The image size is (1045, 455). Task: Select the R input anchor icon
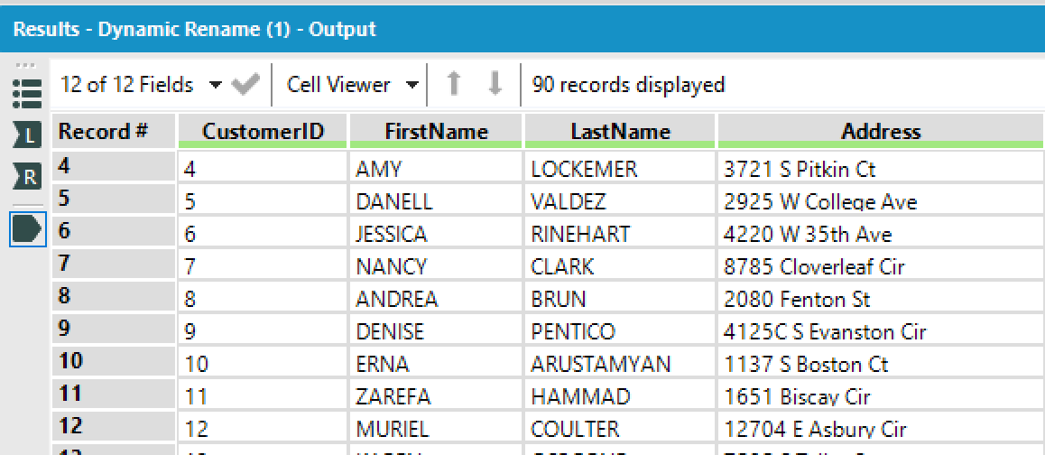(27, 177)
